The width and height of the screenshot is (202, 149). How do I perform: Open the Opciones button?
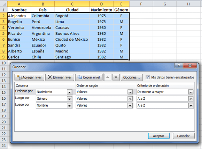pos(132,77)
